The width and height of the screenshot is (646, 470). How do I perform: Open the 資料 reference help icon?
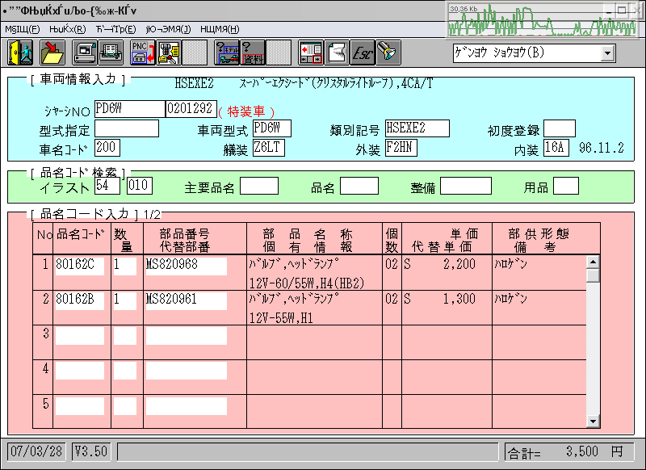click(x=253, y=52)
